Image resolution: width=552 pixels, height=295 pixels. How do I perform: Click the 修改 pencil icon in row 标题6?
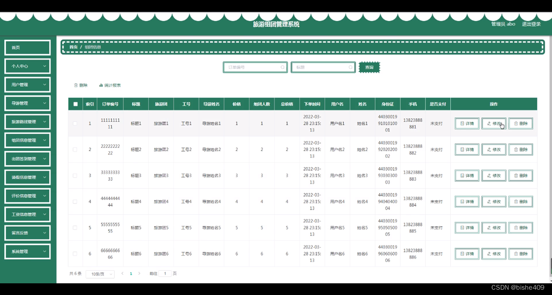coord(489,254)
